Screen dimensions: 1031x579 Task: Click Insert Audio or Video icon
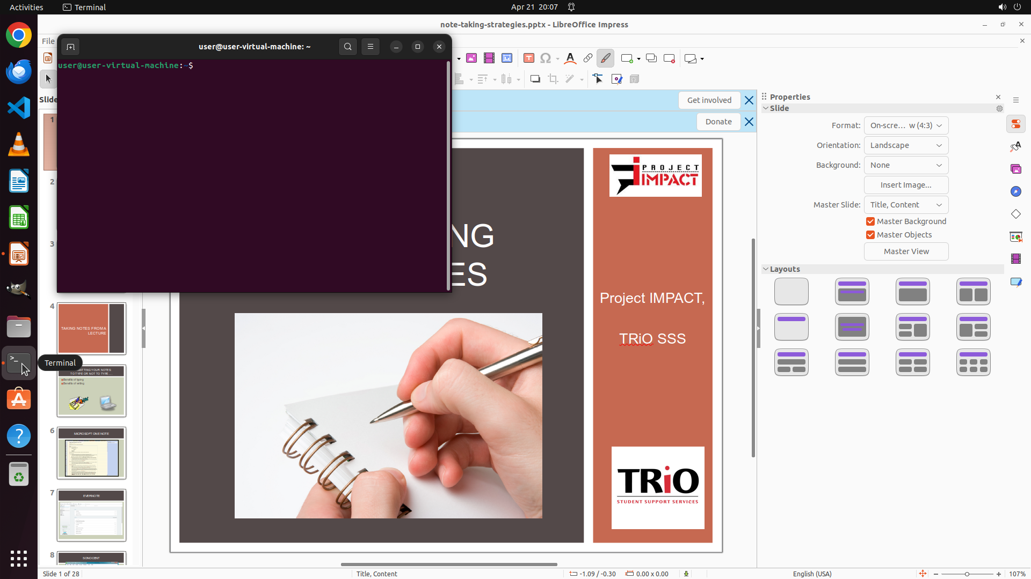[489, 58]
